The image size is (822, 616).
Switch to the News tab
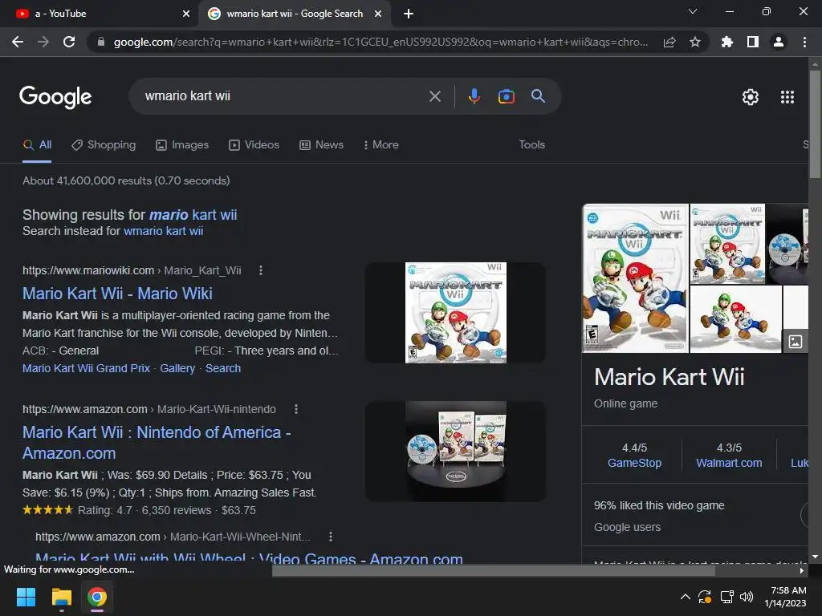[x=321, y=145]
